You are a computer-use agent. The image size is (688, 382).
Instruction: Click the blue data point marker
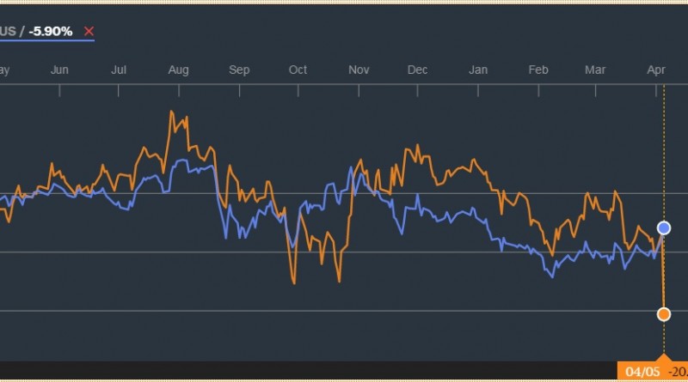point(663,227)
